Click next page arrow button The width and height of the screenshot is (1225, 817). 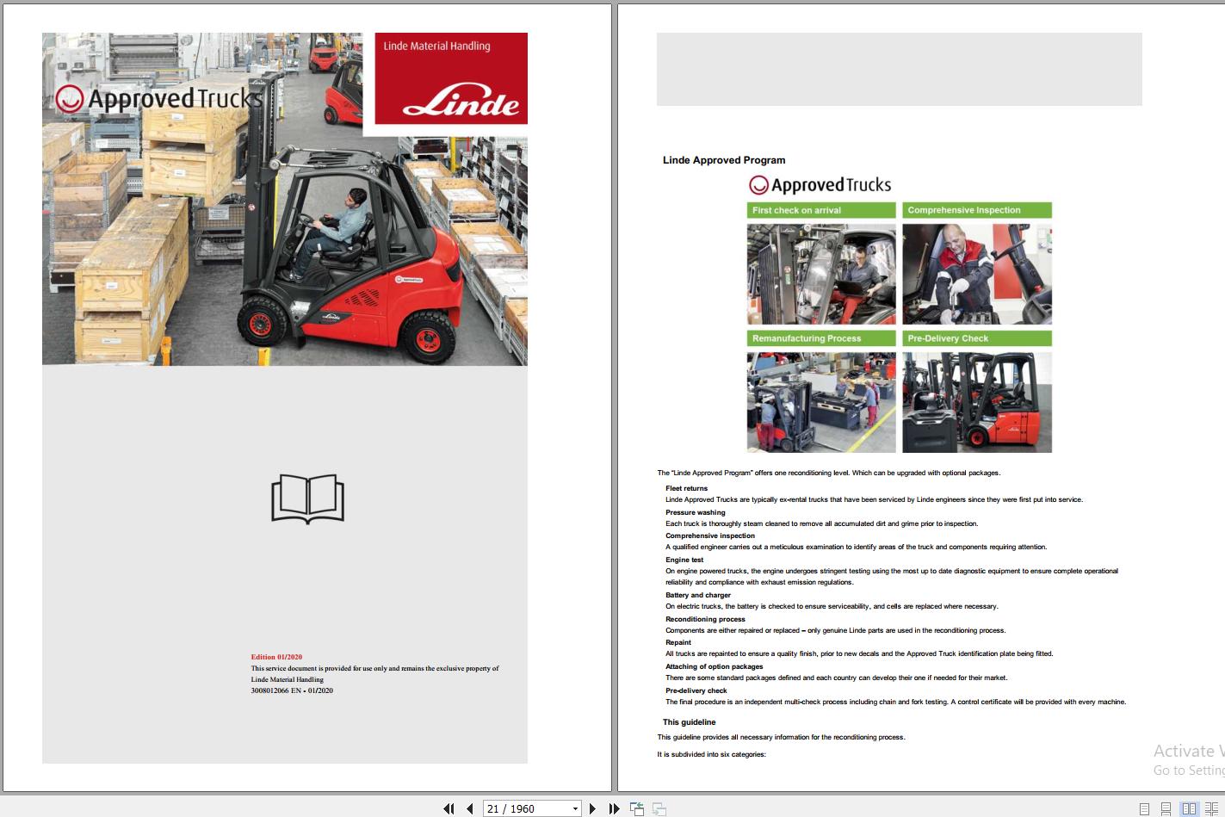point(593,808)
